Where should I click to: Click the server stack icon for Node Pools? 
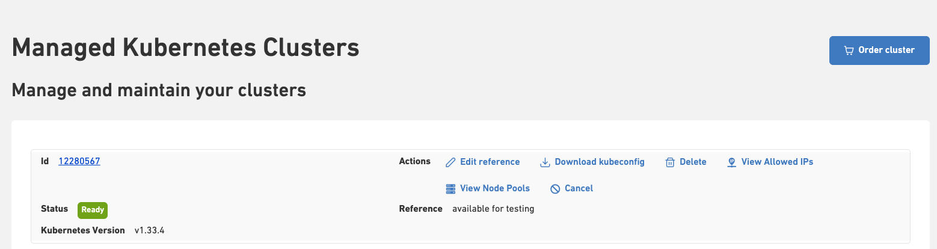(450, 189)
